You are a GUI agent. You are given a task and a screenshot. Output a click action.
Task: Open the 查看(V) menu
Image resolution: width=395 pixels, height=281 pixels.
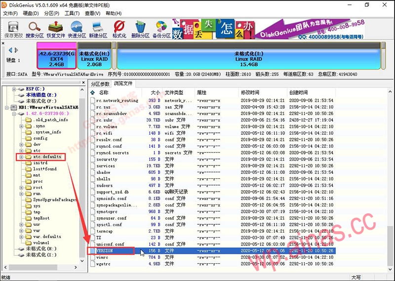click(x=92, y=13)
